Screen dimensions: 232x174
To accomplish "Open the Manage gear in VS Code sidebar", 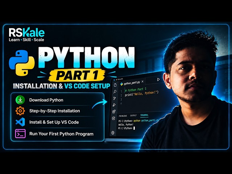I will pos(113,133).
